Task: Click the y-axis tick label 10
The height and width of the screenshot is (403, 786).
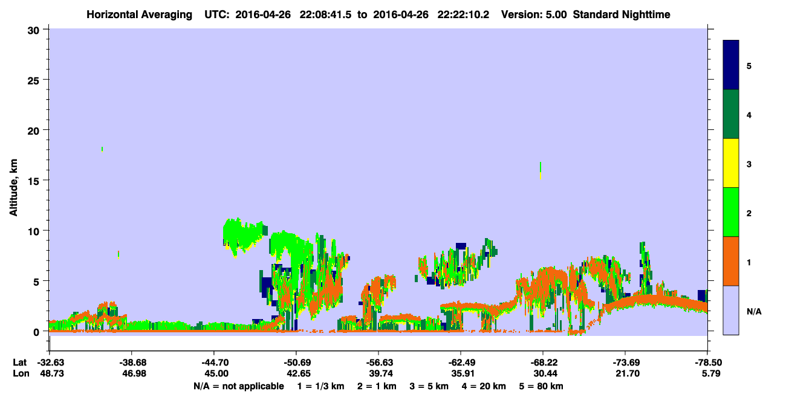Action: 35,231
